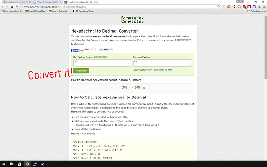This screenshot has height=167, width=267.
Task: Click the 'How to Calculate Hexadecimal to Decimal' heading
Action: pos(108,97)
